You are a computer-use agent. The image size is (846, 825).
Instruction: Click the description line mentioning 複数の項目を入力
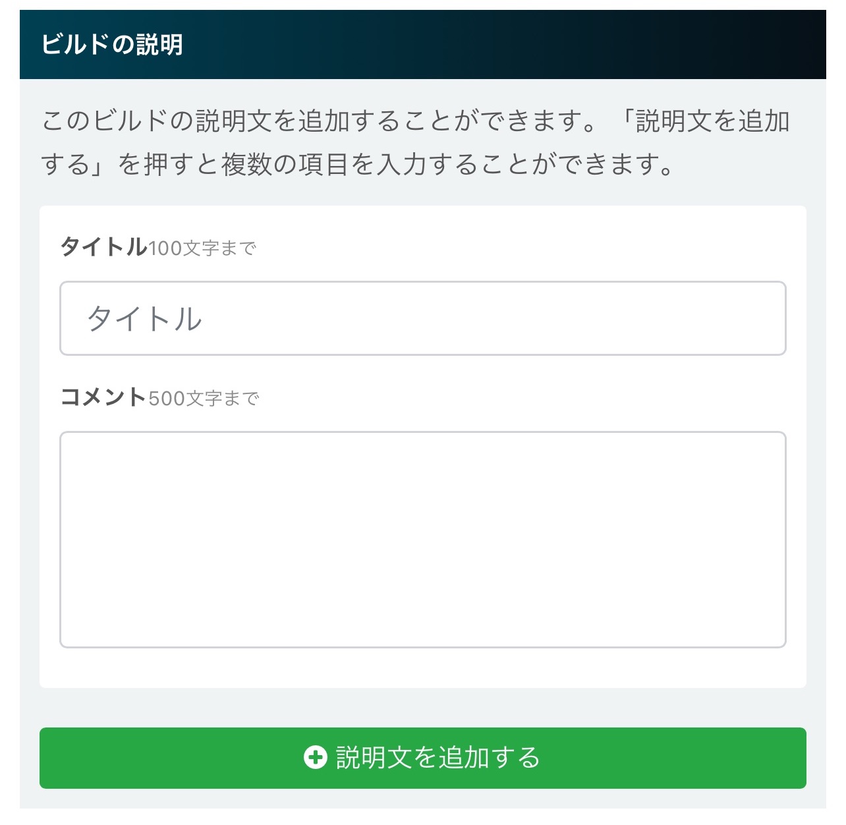pos(358,164)
